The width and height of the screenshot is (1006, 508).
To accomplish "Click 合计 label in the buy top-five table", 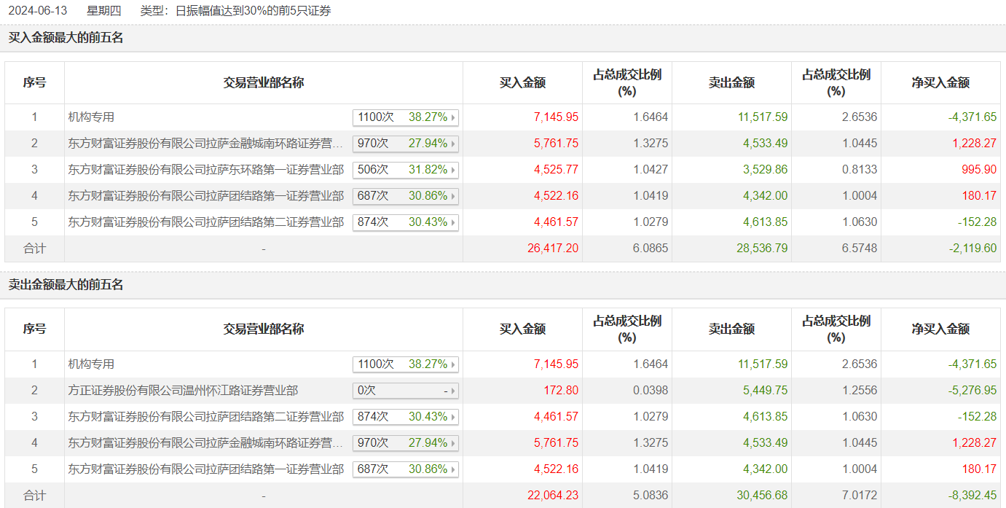I will tap(34, 249).
